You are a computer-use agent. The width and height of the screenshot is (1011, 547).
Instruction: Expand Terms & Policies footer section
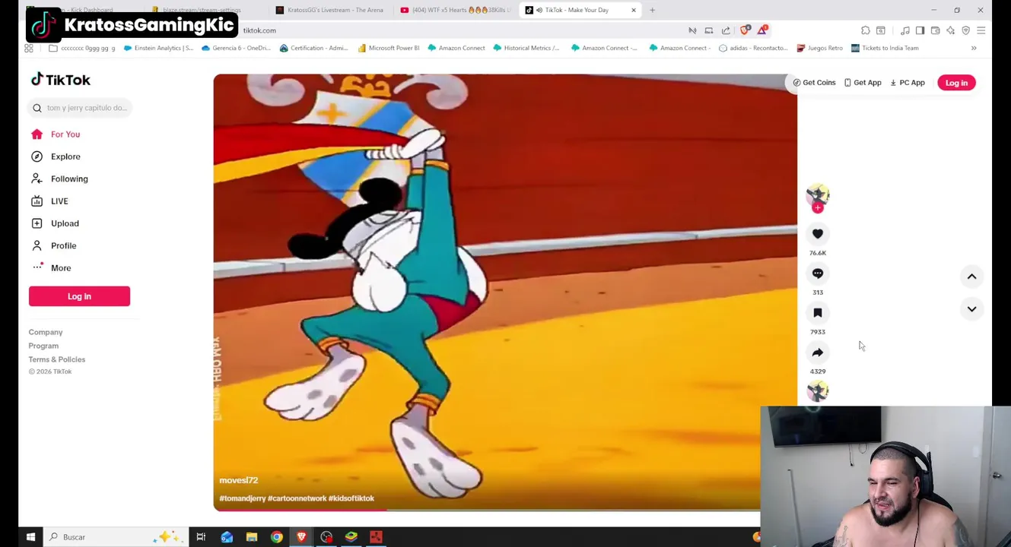pos(57,359)
